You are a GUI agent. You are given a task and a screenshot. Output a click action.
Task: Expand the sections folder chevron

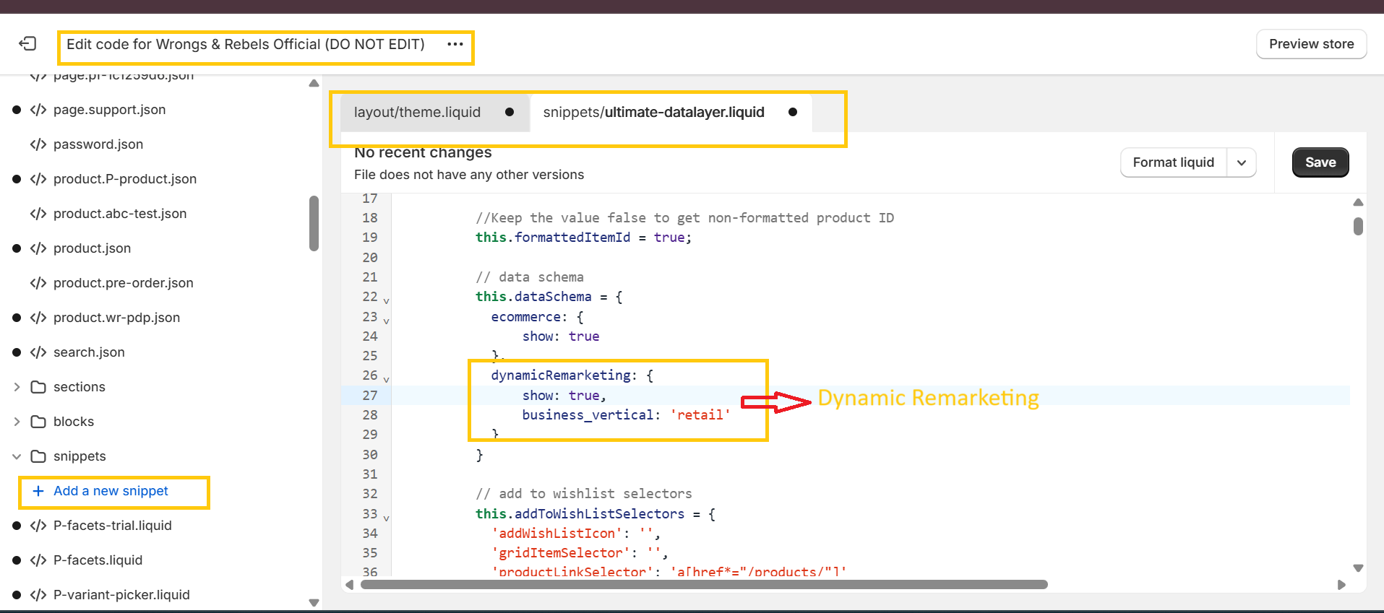(x=17, y=387)
